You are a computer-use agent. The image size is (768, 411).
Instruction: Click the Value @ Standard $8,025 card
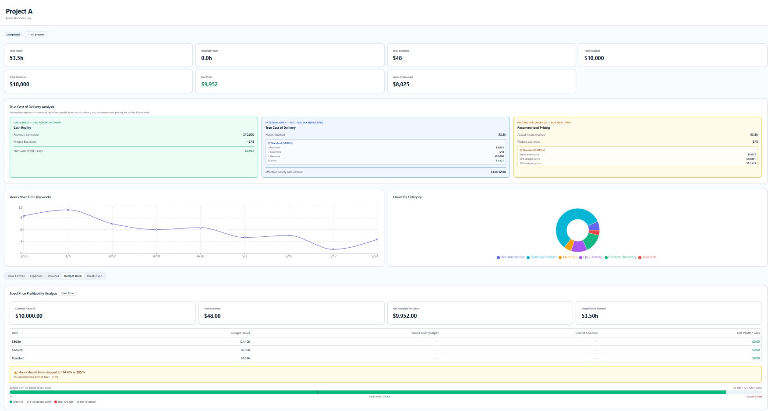481,81
